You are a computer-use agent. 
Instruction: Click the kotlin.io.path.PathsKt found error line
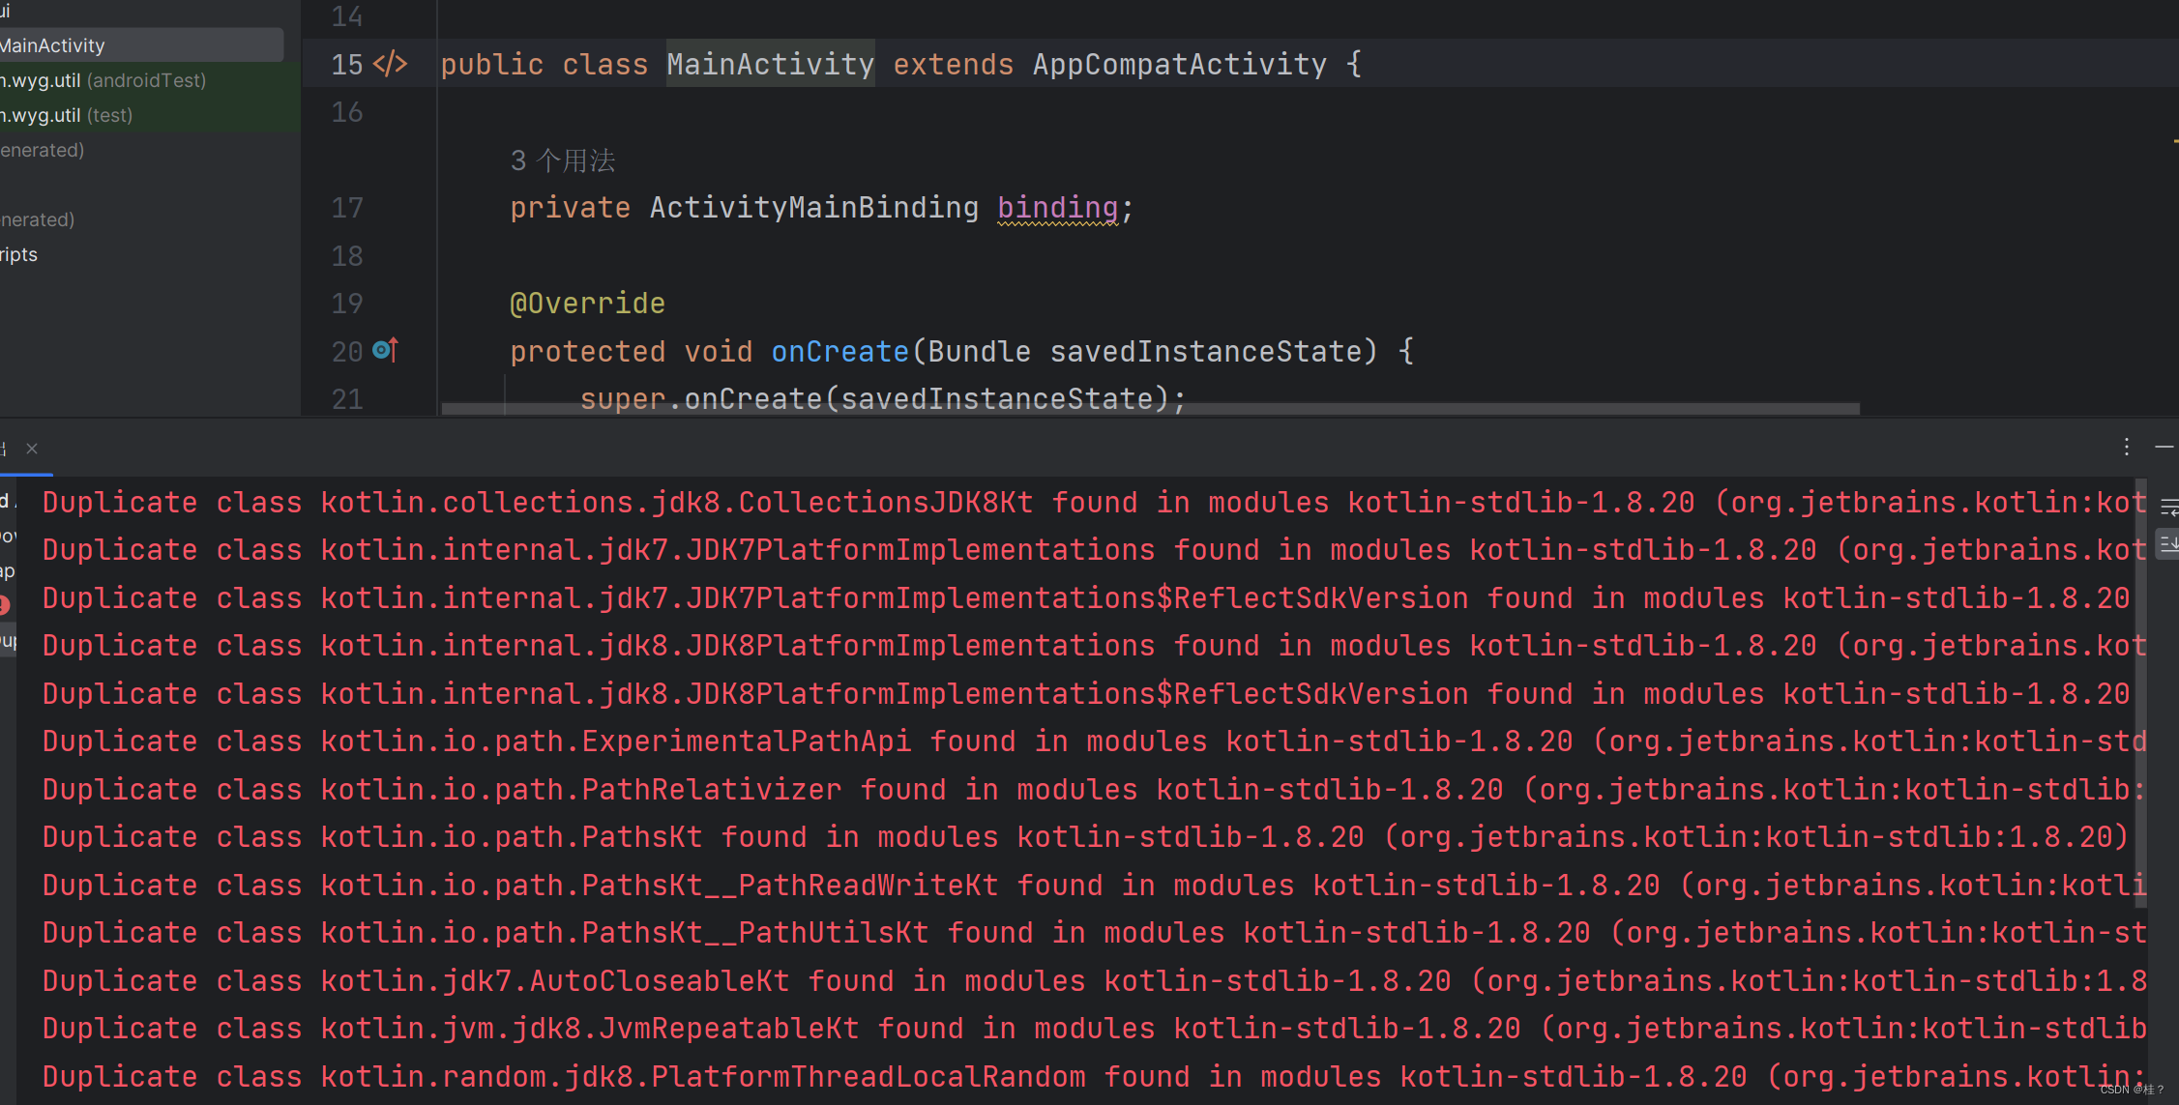pos(1086,837)
